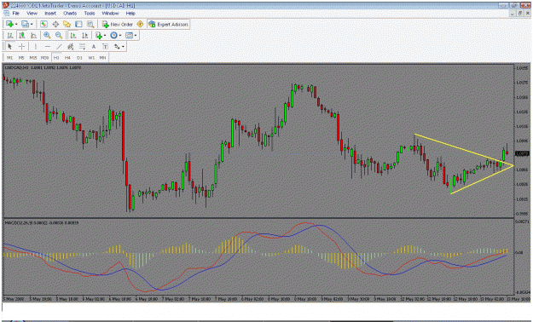Toggle the Navigator folder-star icon

67,24
